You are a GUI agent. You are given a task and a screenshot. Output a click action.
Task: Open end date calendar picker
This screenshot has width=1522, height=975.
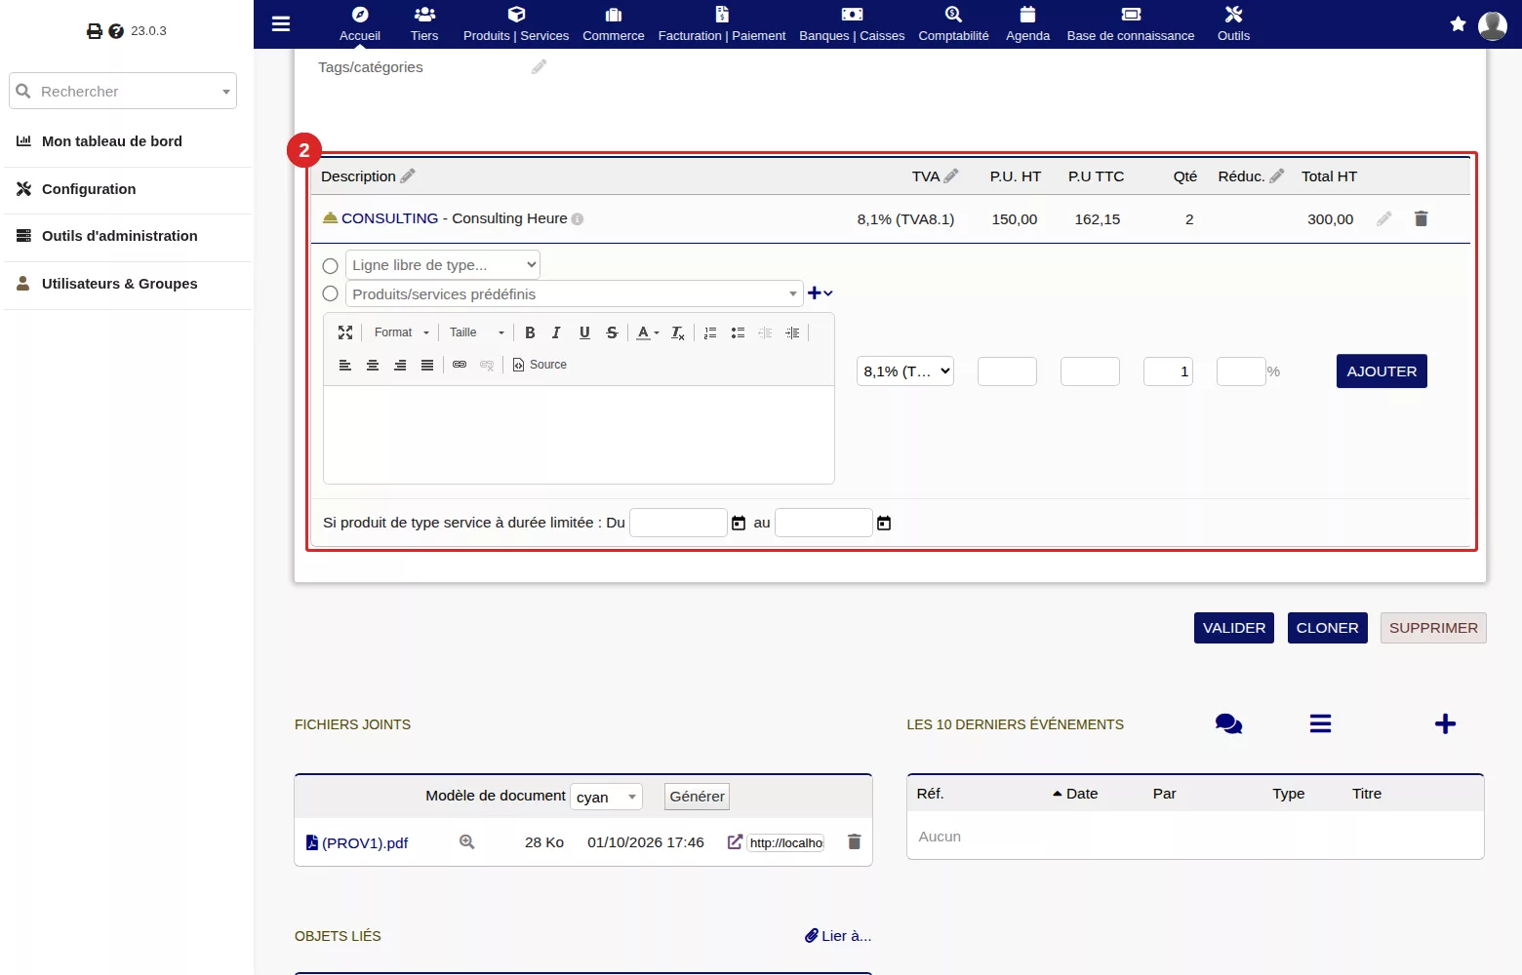tap(884, 524)
